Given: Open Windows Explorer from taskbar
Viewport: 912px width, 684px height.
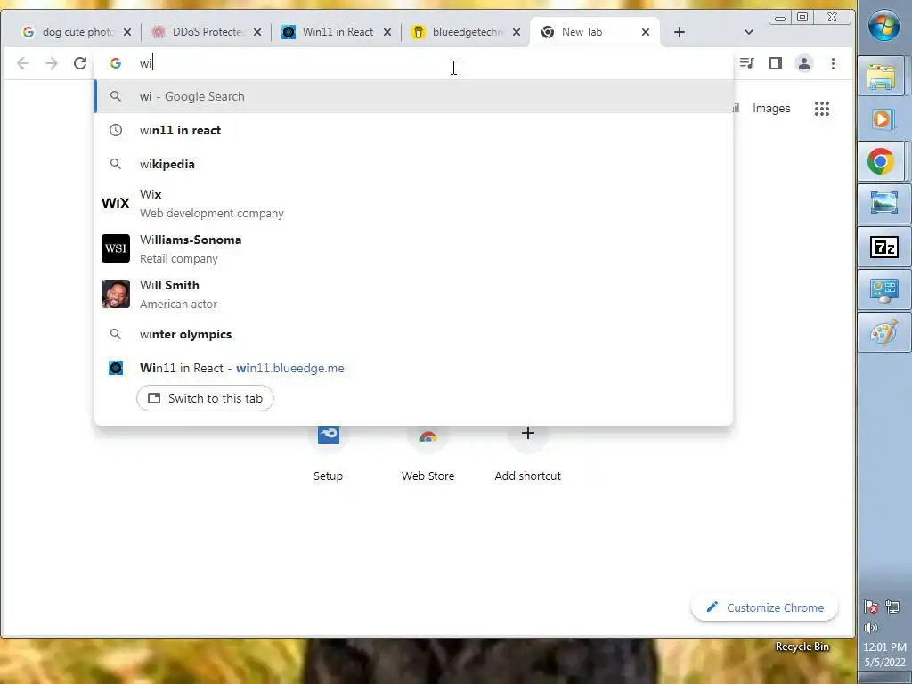Looking at the screenshot, I should (881, 76).
